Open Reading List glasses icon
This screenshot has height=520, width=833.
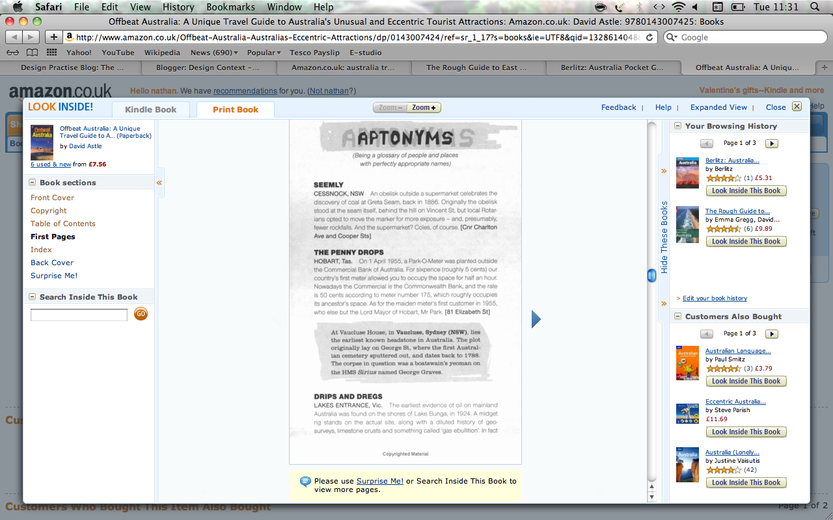tap(12, 53)
